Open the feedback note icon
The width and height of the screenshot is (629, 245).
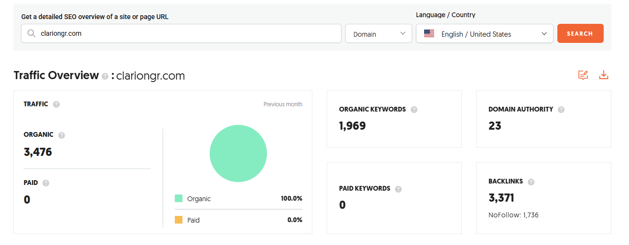(x=583, y=75)
